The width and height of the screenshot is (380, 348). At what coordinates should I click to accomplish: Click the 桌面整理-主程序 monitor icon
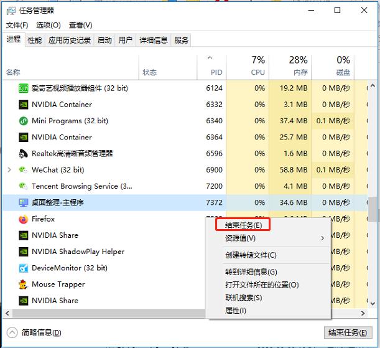tap(24, 202)
